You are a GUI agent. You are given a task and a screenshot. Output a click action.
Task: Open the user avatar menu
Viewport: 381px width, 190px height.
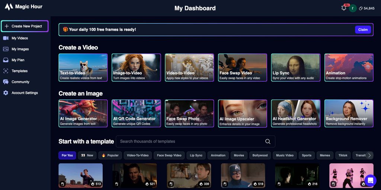pyautogui.click(x=353, y=8)
